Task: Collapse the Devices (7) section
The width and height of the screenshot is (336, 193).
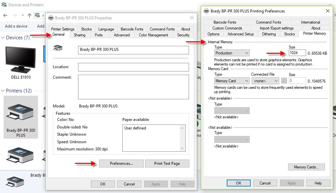Action: coord(3,38)
